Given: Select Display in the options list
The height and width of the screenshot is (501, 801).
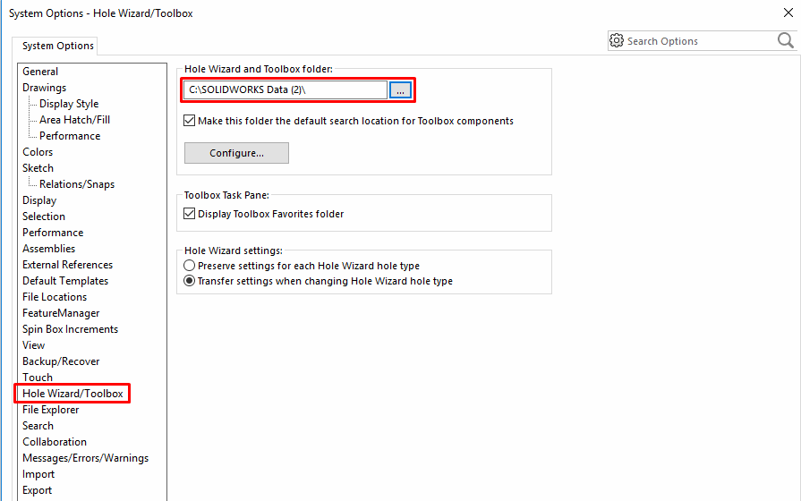Looking at the screenshot, I should (x=39, y=200).
